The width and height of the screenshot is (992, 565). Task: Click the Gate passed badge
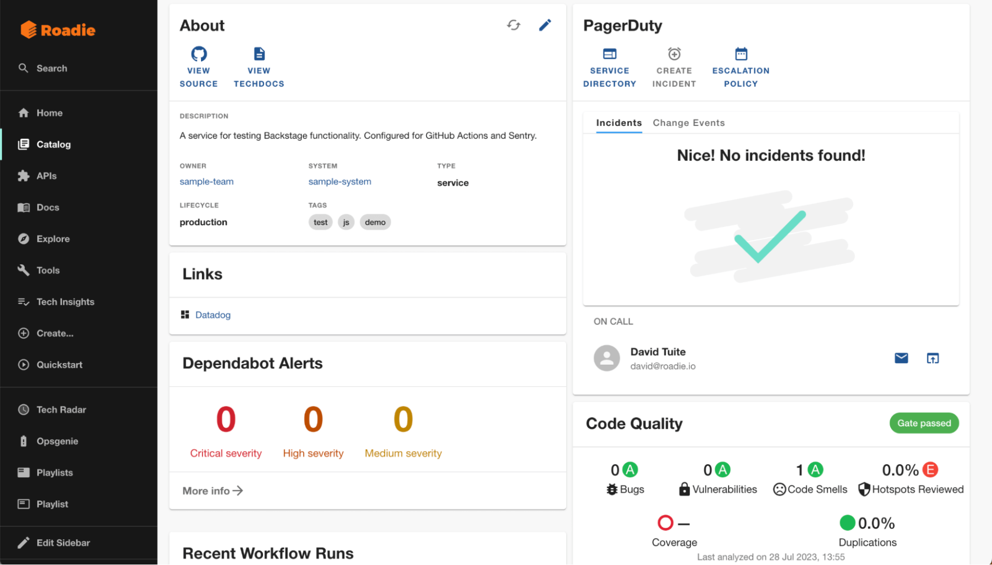point(924,423)
